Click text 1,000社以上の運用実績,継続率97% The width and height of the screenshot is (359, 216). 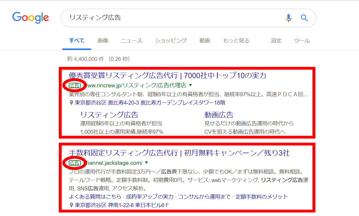122,132
